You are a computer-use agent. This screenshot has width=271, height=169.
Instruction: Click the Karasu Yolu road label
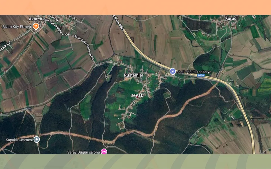[x=118, y=23]
